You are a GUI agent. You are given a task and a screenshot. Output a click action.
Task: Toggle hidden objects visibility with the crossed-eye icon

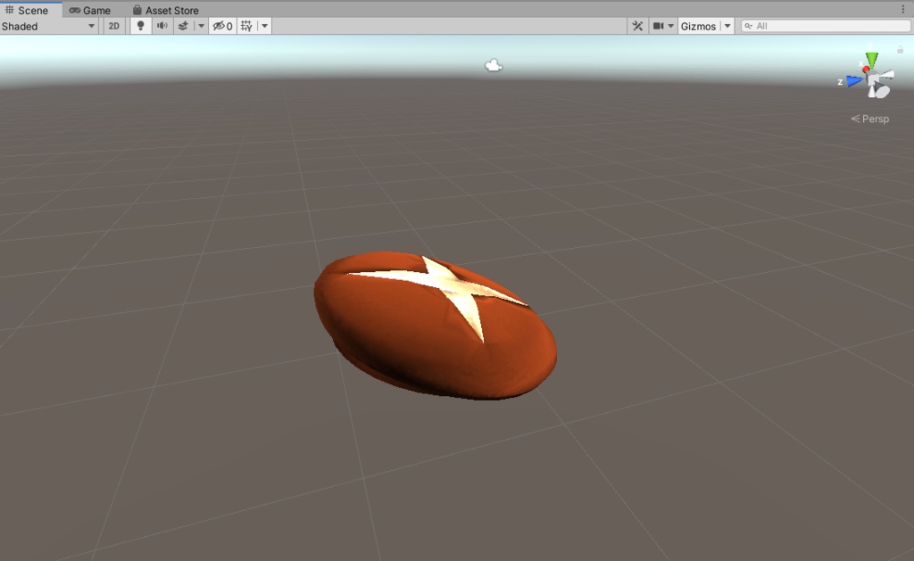pyautogui.click(x=222, y=26)
